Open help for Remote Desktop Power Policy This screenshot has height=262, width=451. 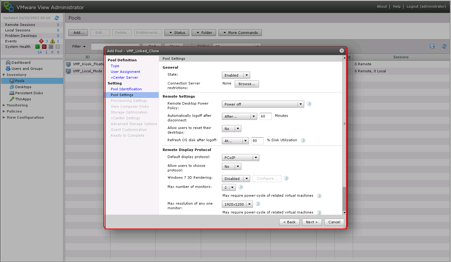point(309,104)
